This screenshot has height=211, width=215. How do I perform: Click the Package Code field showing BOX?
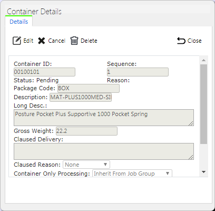pyautogui.click(x=89, y=88)
